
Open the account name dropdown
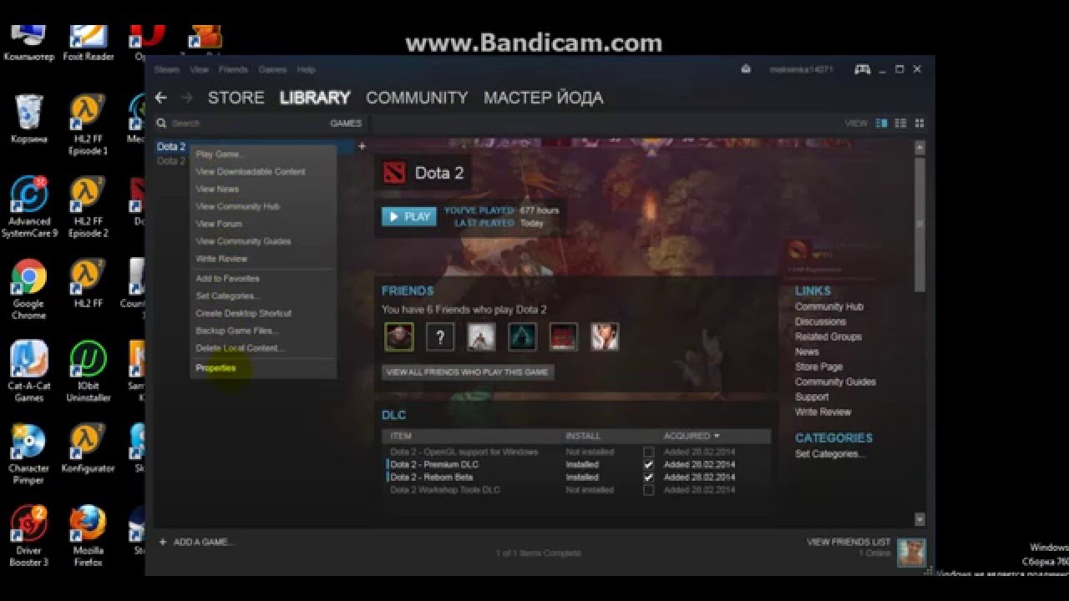(x=801, y=69)
